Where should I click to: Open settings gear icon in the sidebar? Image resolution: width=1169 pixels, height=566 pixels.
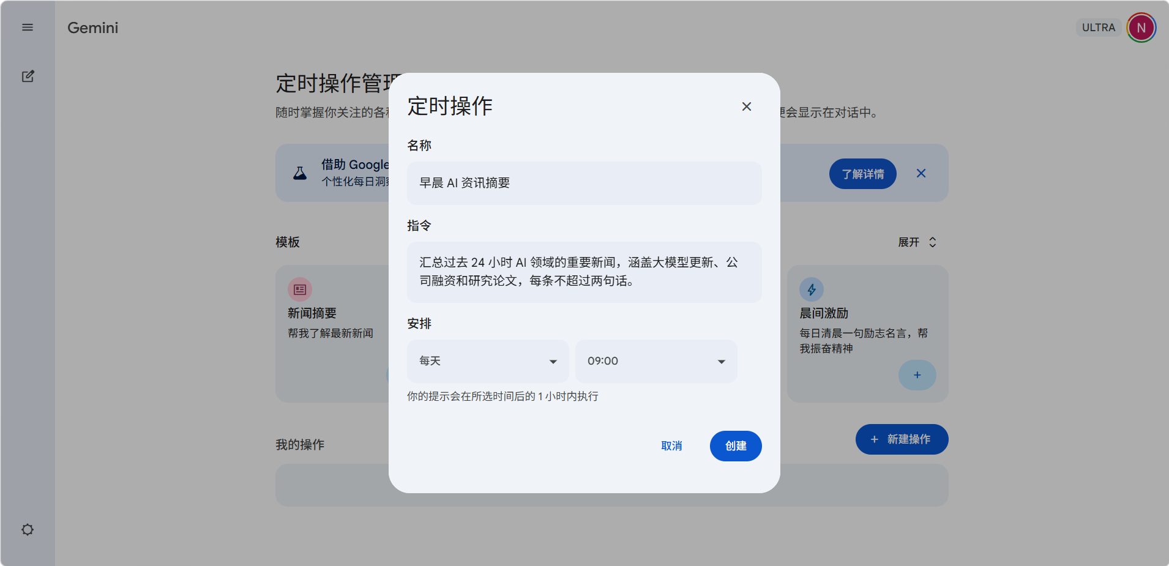[28, 529]
